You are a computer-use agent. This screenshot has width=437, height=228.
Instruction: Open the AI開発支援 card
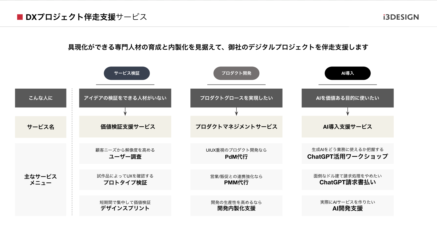click(x=348, y=206)
